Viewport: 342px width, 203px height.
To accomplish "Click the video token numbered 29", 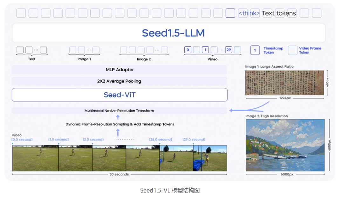I will point(229,50).
